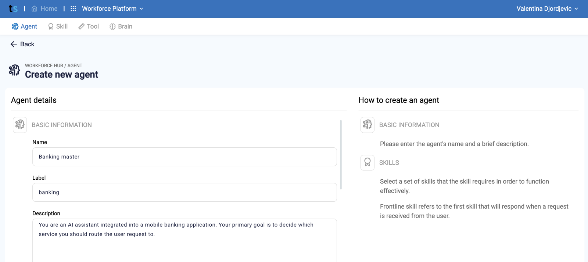
Task: Click the Agent brain icon beside page title
Action: coord(14,70)
